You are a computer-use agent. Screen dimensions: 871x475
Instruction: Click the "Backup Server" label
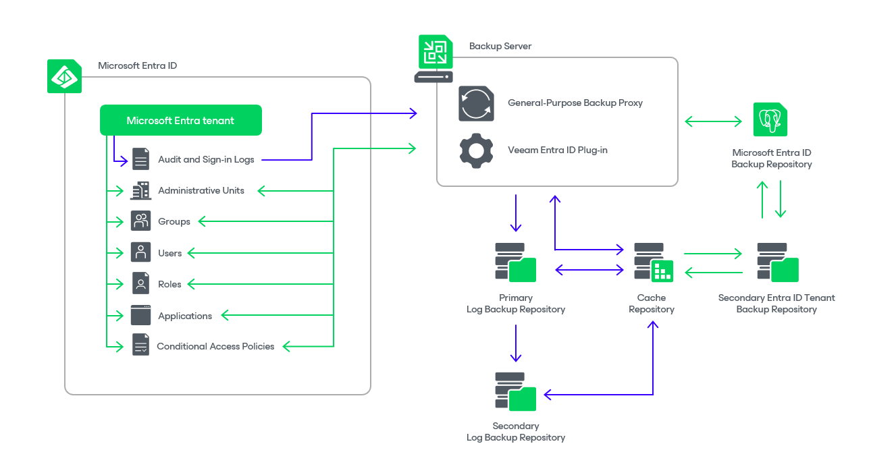[500, 46]
